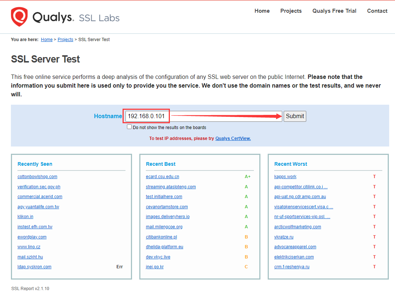This screenshot has height=293, width=395.
Task: Click the Recent Worst heading
Action: 291,164
